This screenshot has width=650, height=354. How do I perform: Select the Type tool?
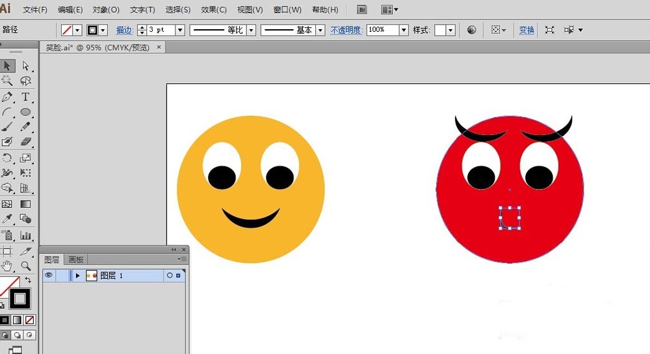click(x=25, y=97)
